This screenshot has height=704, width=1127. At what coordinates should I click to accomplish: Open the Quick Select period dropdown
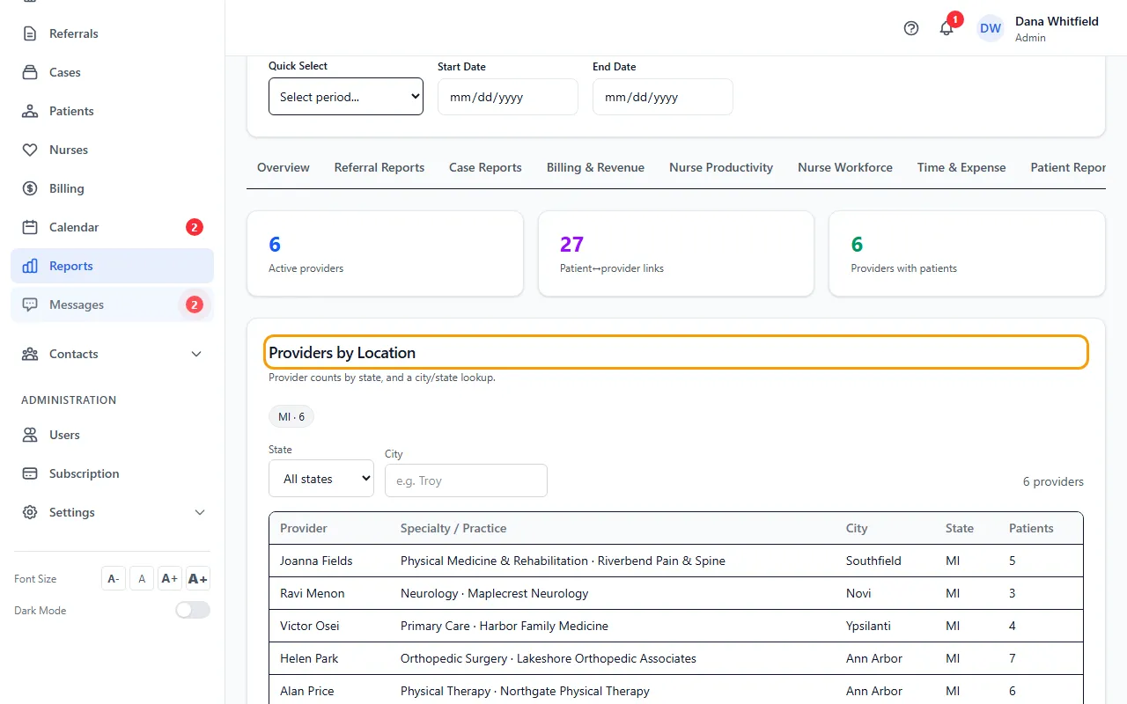coord(346,97)
